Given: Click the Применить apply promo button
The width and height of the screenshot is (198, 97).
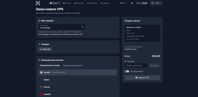Looking at the screenshot, I should tap(154, 65).
